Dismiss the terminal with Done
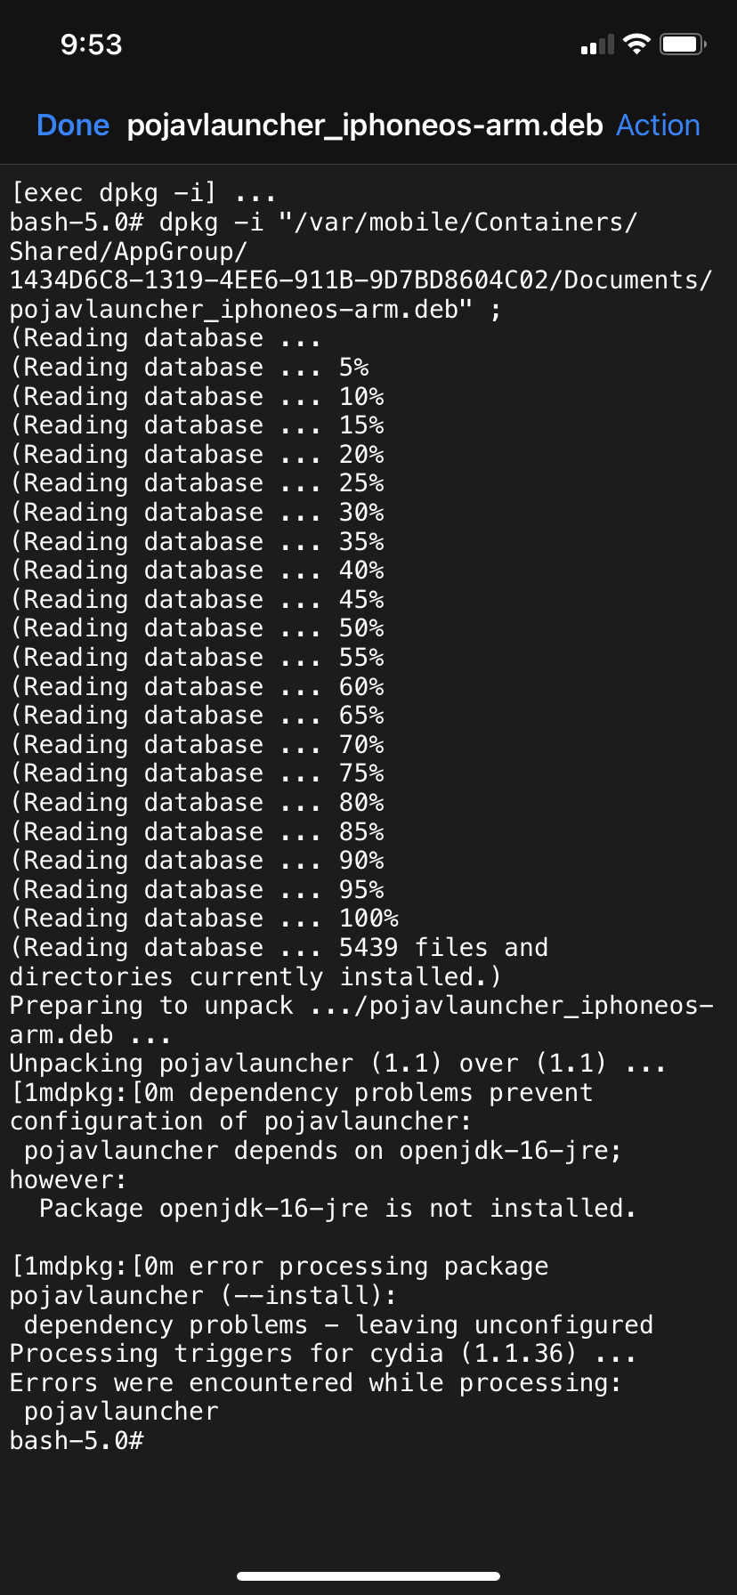 [x=73, y=125]
